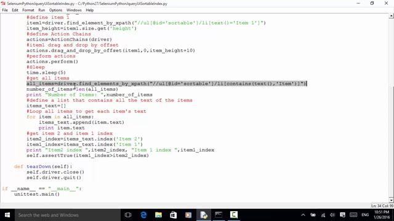Open the Edit menu
Image resolution: width=394 pixels, height=221 pixels.
click(15, 10)
